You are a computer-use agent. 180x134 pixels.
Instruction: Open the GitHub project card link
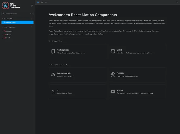point(78,52)
